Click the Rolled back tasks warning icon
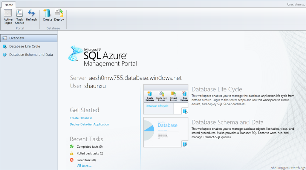This screenshot has width=306, height=170. [x=72, y=153]
